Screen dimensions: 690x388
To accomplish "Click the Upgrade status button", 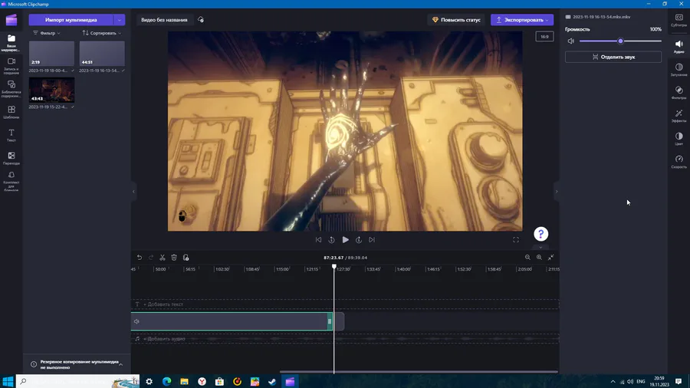I will [x=456, y=20].
